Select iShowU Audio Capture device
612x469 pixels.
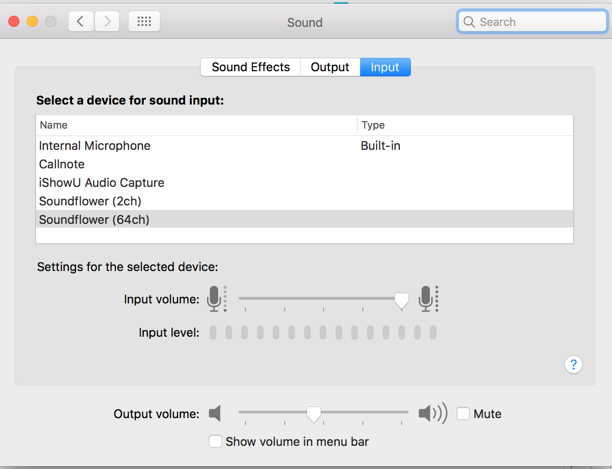102,183
